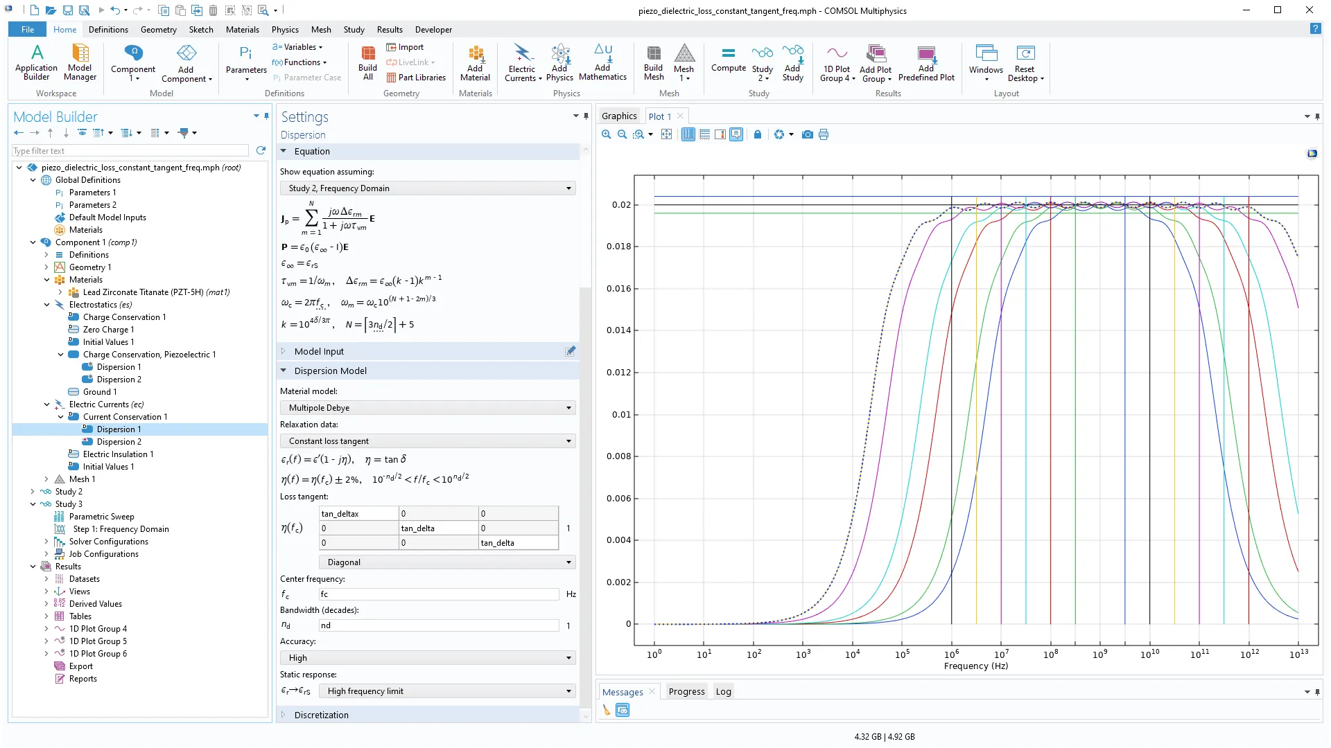Image resolution: width=1331 pixels, height=748 pixels.
Task: Open the Physics ribbon tab
Action: point(285,30)
